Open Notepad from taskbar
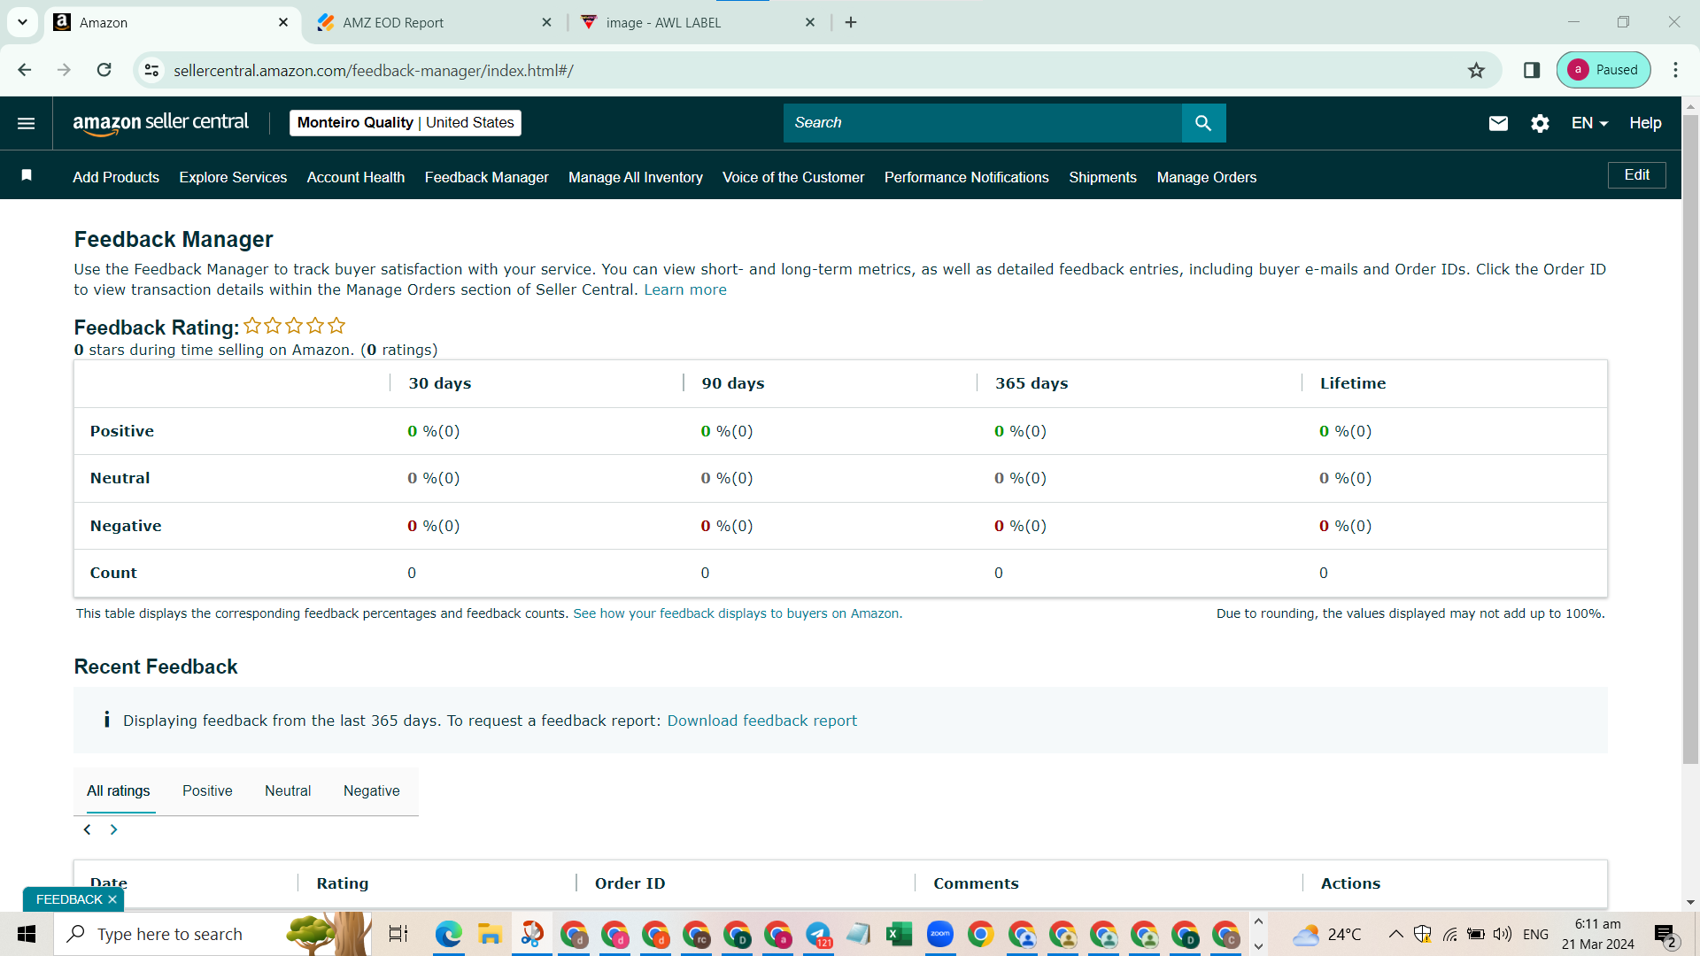1700x956 pixels. [858, 934]
